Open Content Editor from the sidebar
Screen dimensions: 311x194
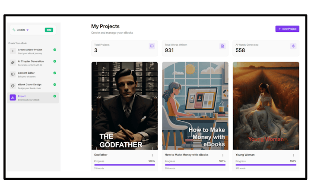coord(33,75)
